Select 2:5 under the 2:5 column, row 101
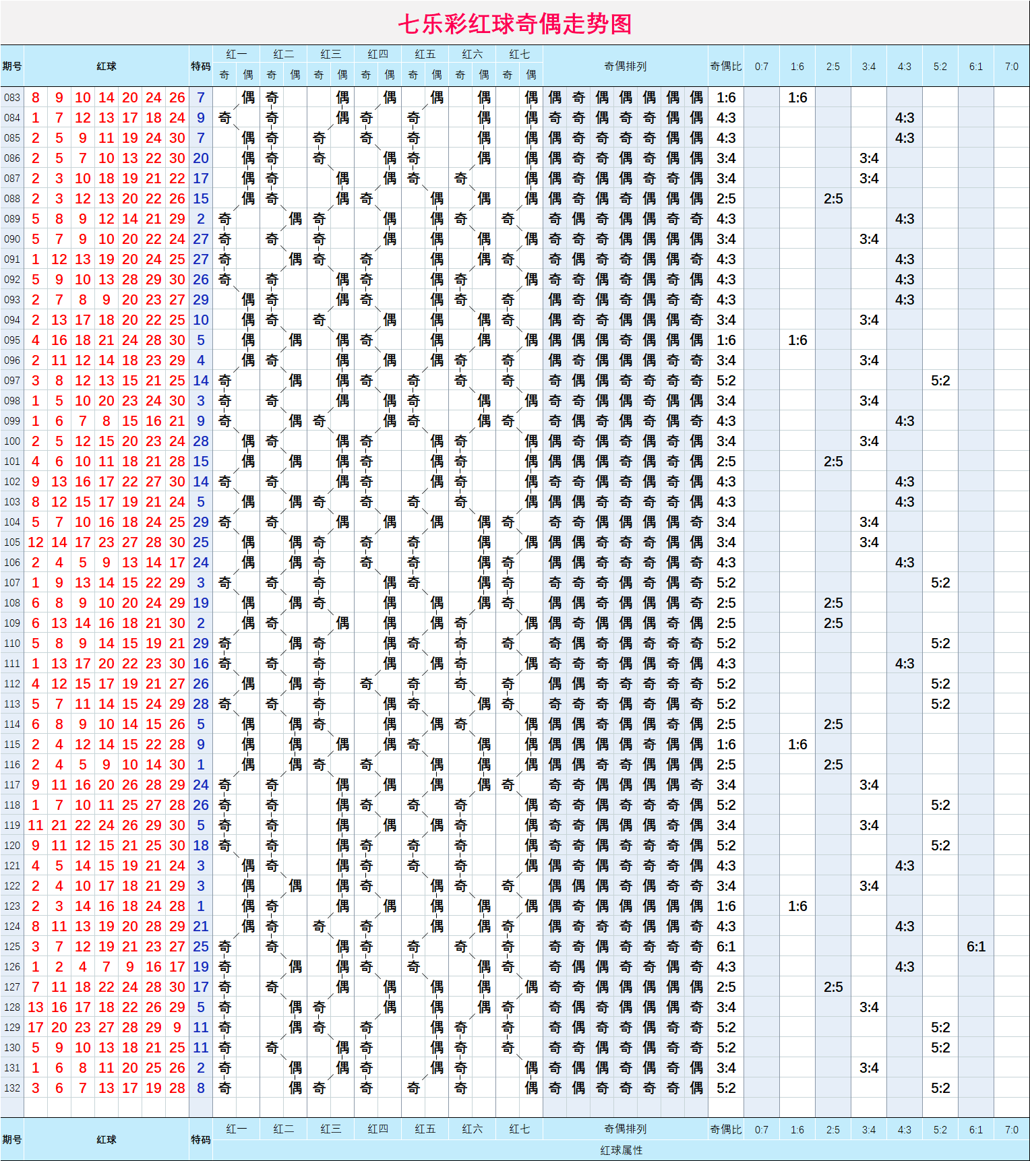The image size is (1030, 1161). (x=833, y=462)
